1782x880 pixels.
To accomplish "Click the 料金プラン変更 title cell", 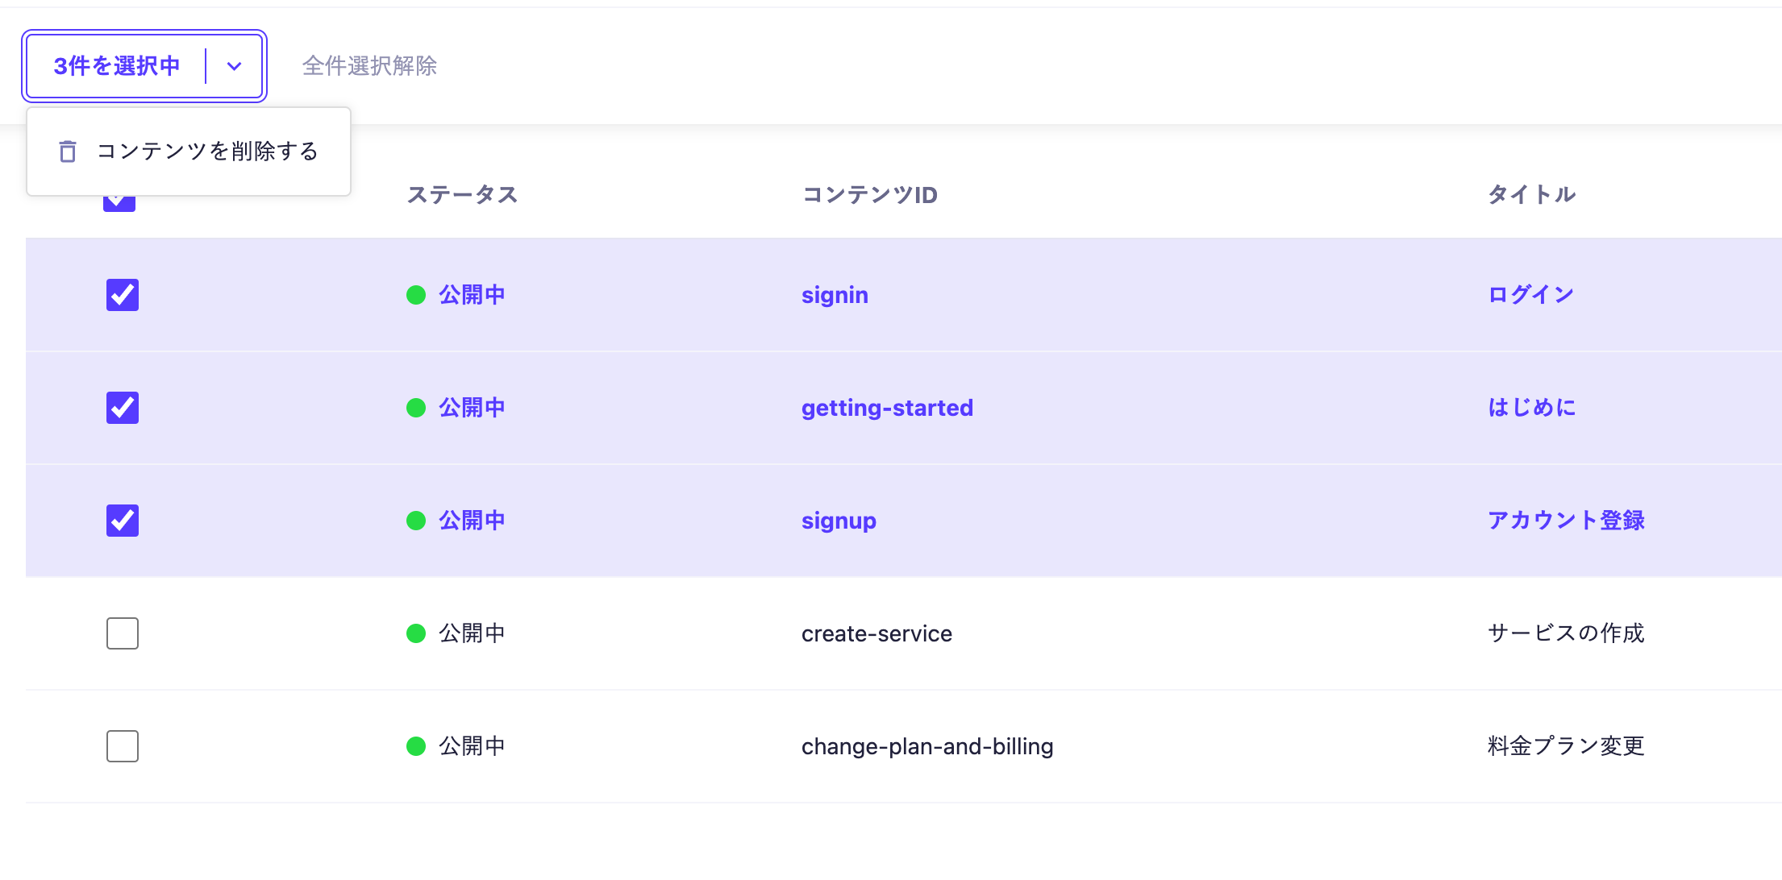I will click(x=1565, y=746).
